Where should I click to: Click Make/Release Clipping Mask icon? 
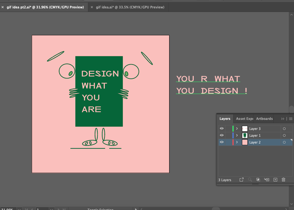(x=258, y=180)
